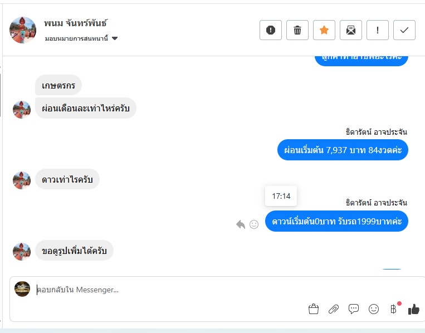React with emoji to down payment message
Image resolution: width=425 pixels, height=333 pixels.
(x=254, y=224)
